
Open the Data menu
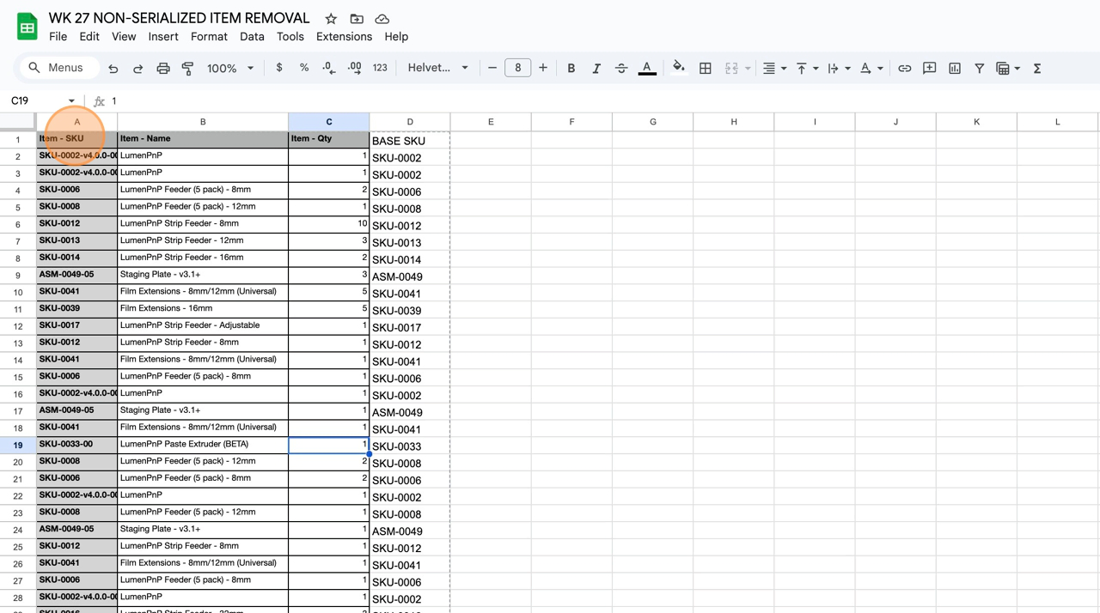(x=252, y=36)
